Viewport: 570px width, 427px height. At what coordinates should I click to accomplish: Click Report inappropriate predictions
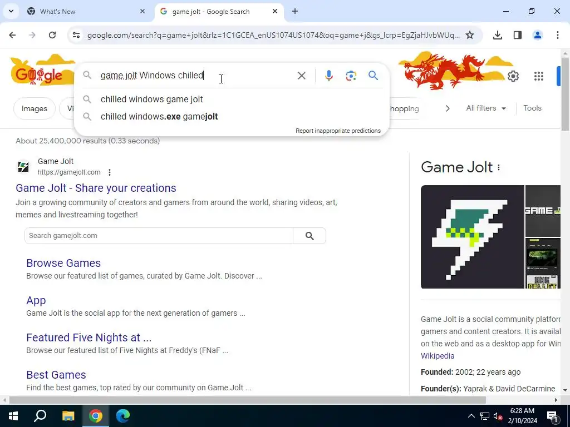click(x=338, y=131)
